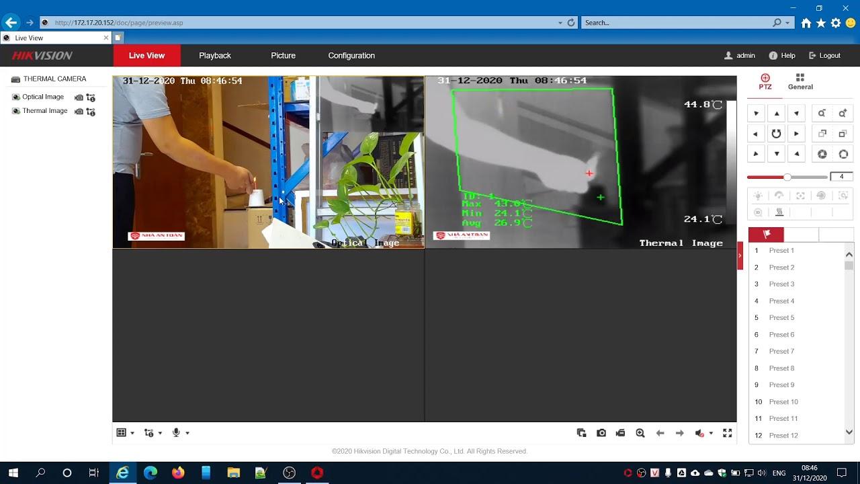
Task: Stop all live views
Action: click(x=582, y=433)
